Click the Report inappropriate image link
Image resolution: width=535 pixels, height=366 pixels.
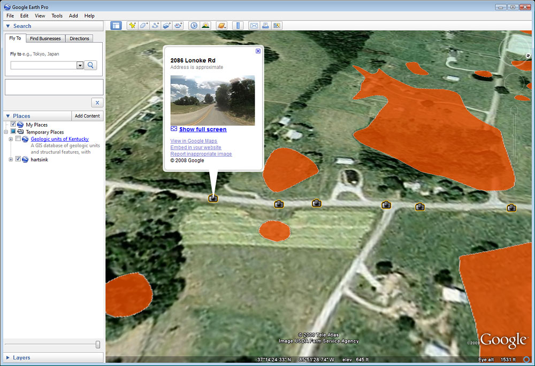pos(201,154)
